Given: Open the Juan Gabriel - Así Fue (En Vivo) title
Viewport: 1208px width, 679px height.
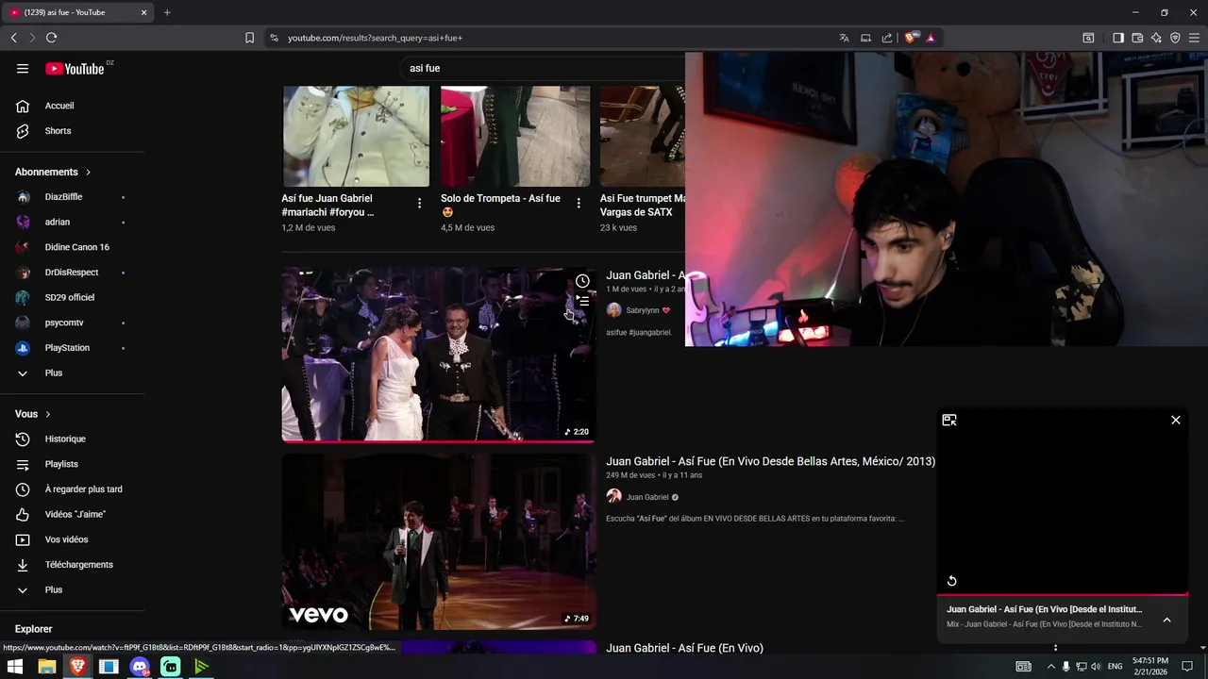Looking at the screenshot, I should coord(684,648).
